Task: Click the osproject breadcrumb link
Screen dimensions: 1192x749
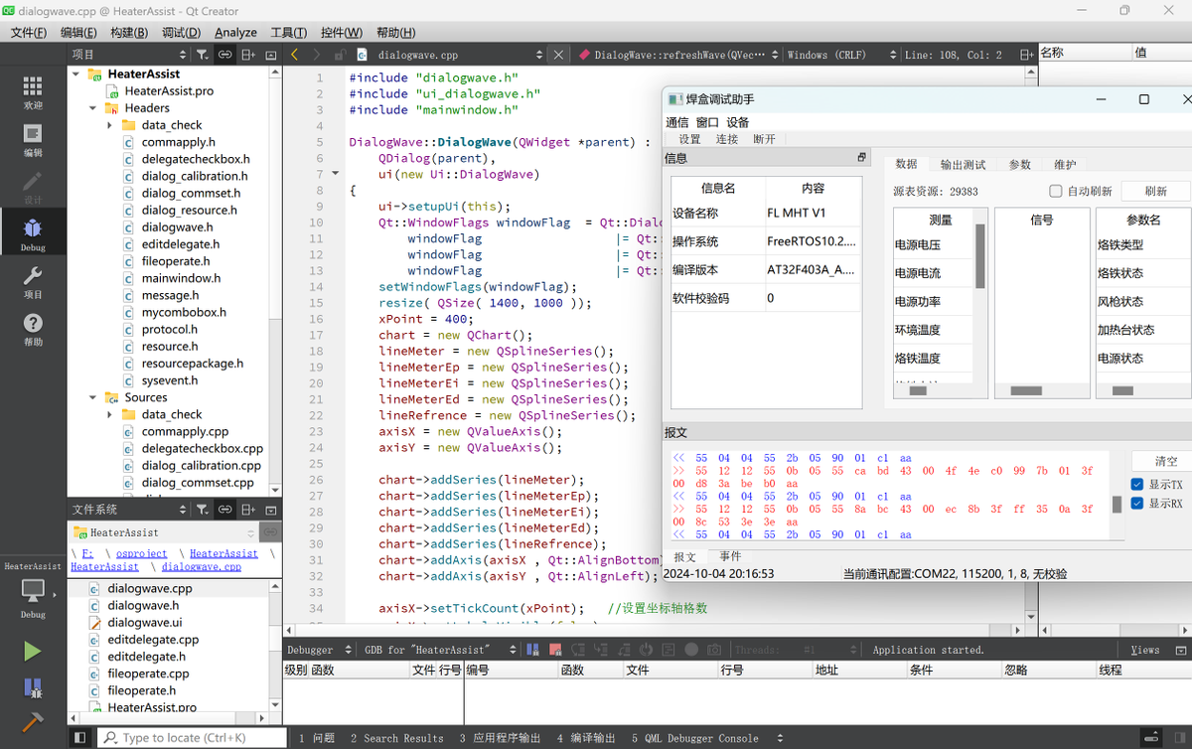Action: [x=141, y=553]
